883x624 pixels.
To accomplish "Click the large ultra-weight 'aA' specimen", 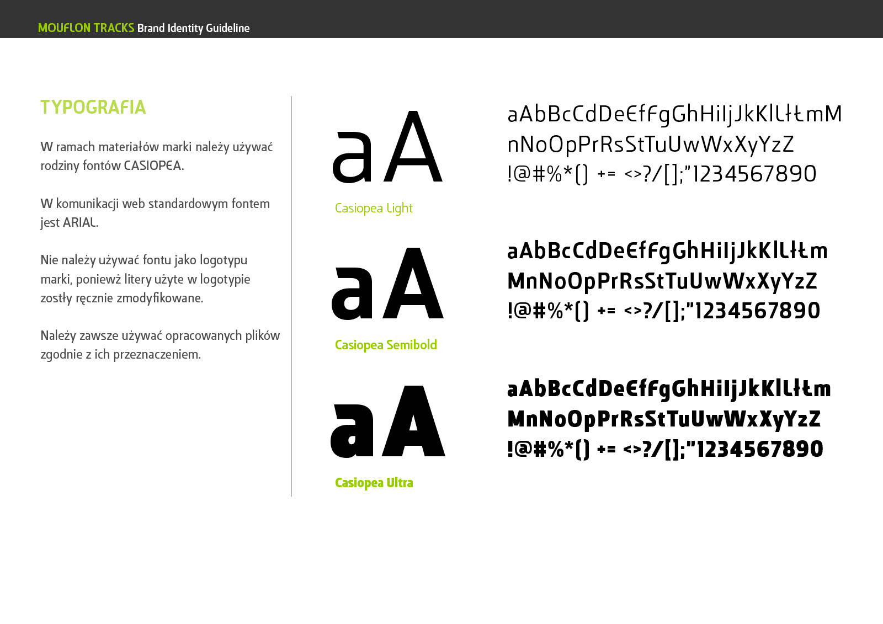I will [387, 421].
